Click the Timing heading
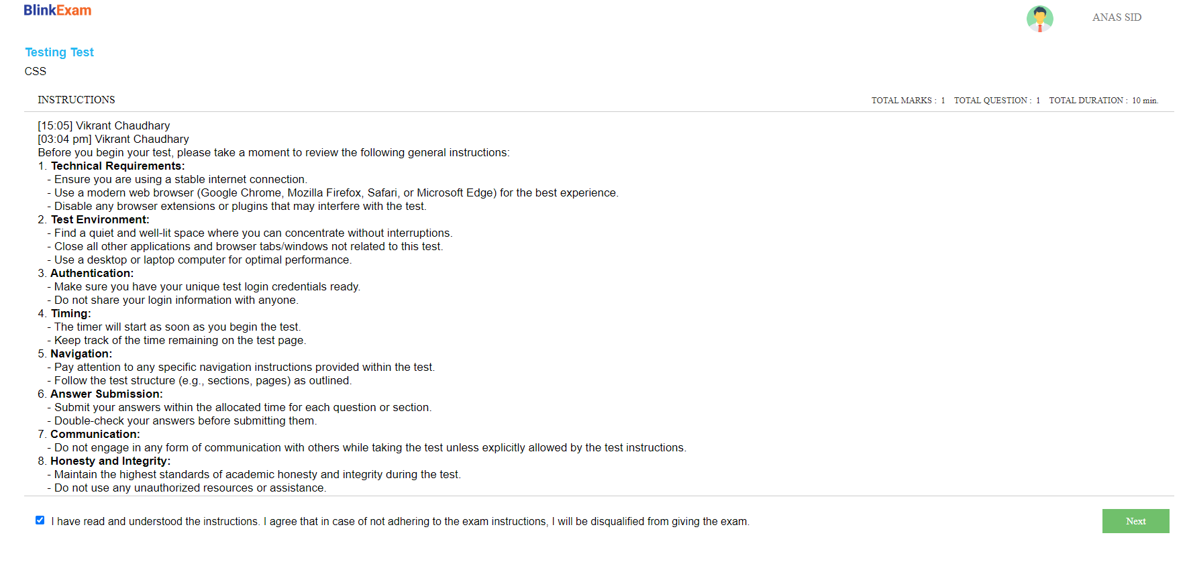Image resolution: width=1187 pixels, height=564 pixels. coord(70,314)
